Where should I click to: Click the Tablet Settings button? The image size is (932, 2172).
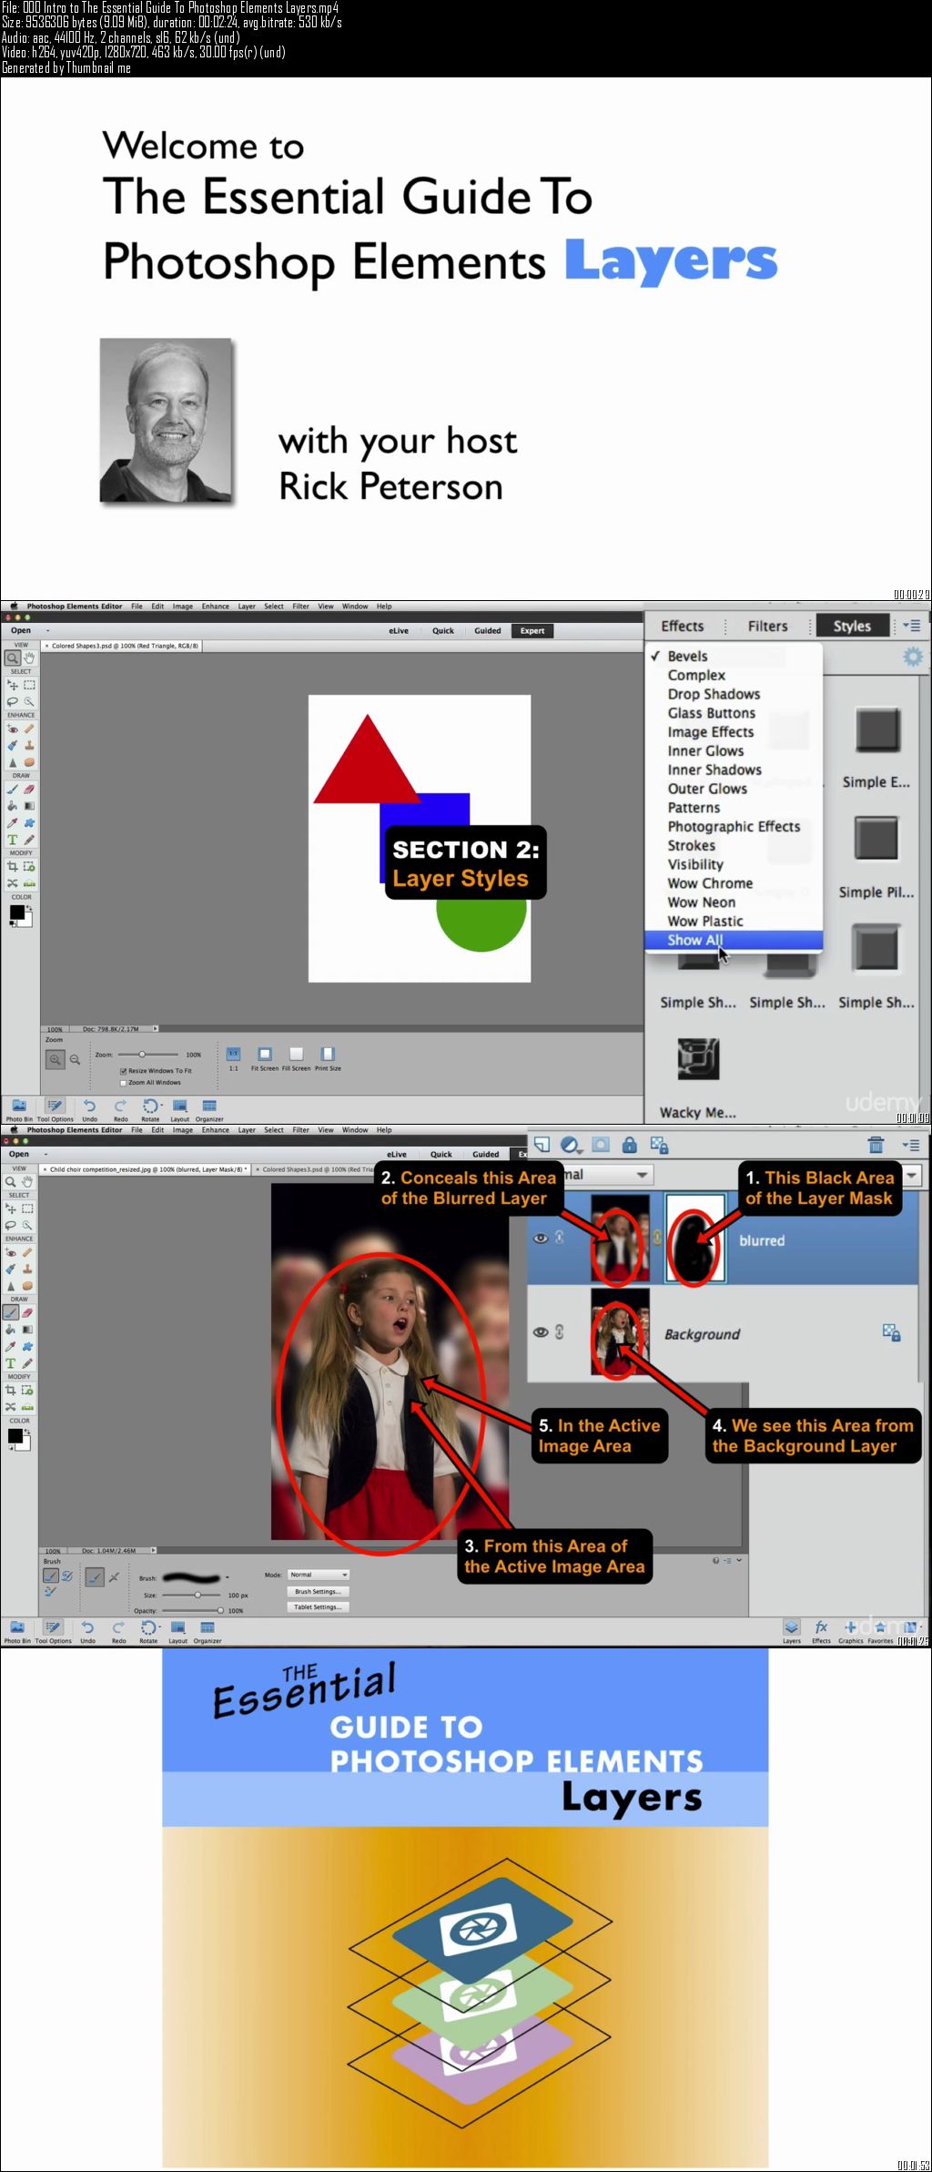point(318,1607)
